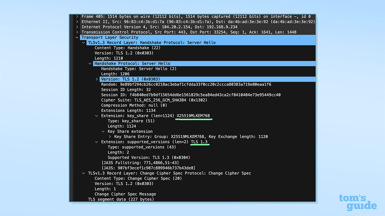Collapse the key_share extension node

point(97,116)
